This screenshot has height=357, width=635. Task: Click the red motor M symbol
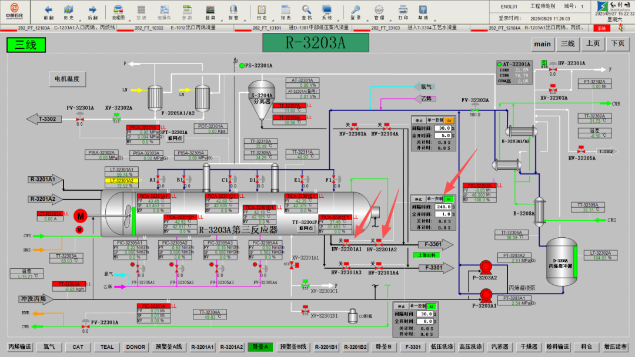pyautogui.click(x=80, y=217)
